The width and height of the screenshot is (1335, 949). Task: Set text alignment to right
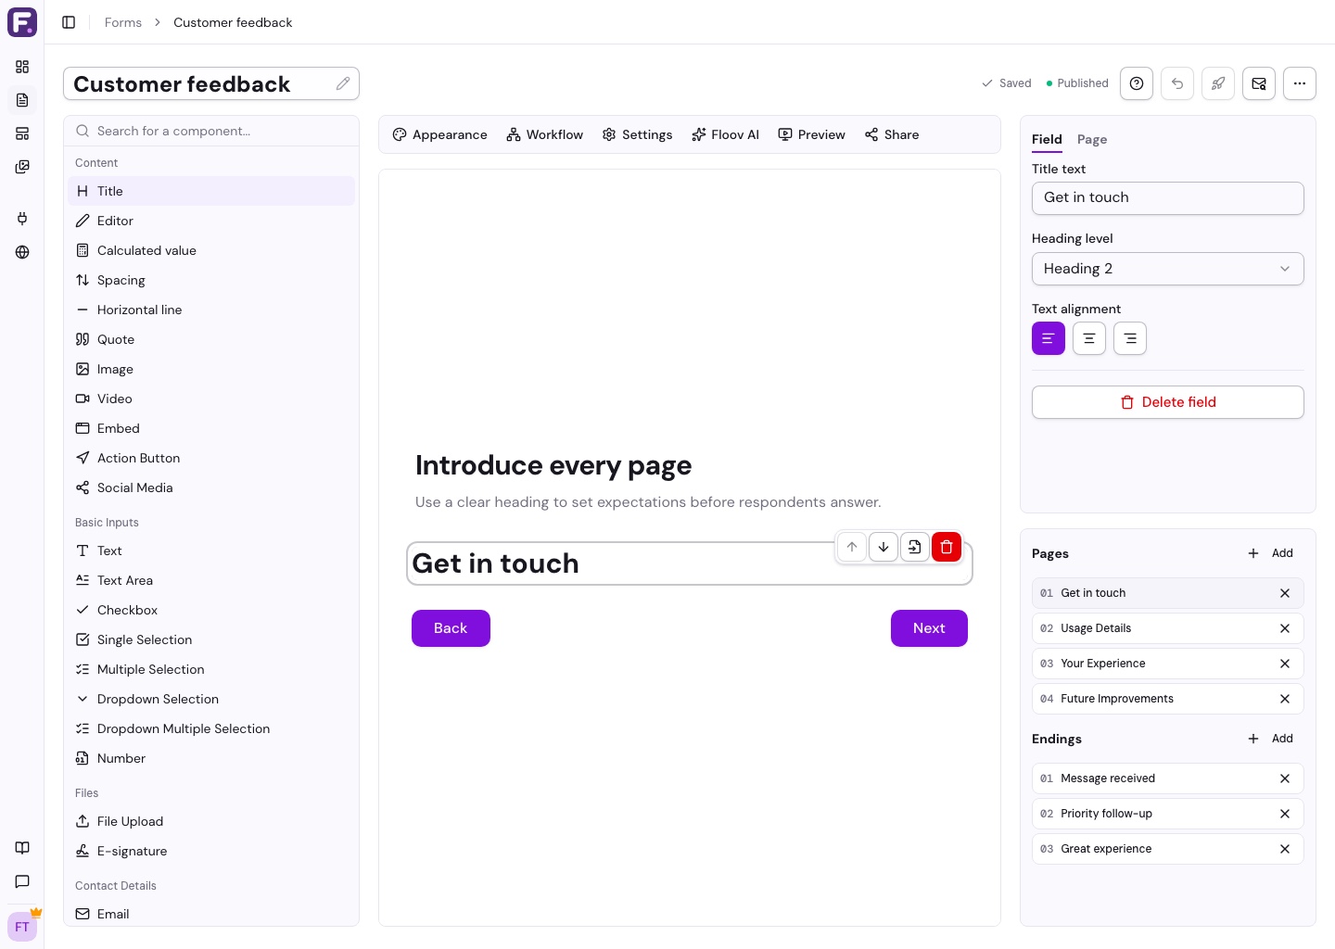(1130, 338)
